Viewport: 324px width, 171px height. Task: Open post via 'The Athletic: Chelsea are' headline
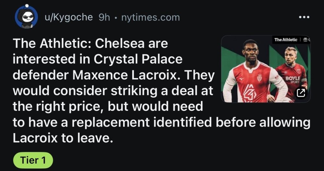click(90, 43)
